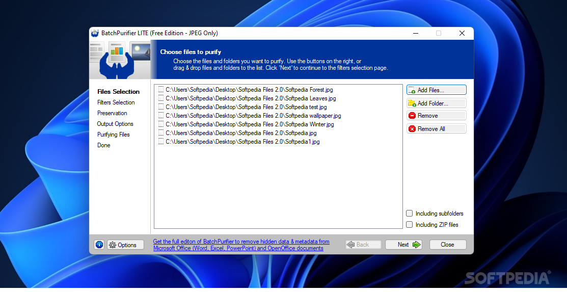Viewport: 567px width, 292px height.
Task: Go to the Done step
Action: pyautogui.click(x=103, y=145)
